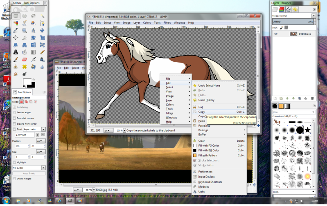Select the Select by Color tool
Viewport: 327px width, 206px height.
click(16, 23)
